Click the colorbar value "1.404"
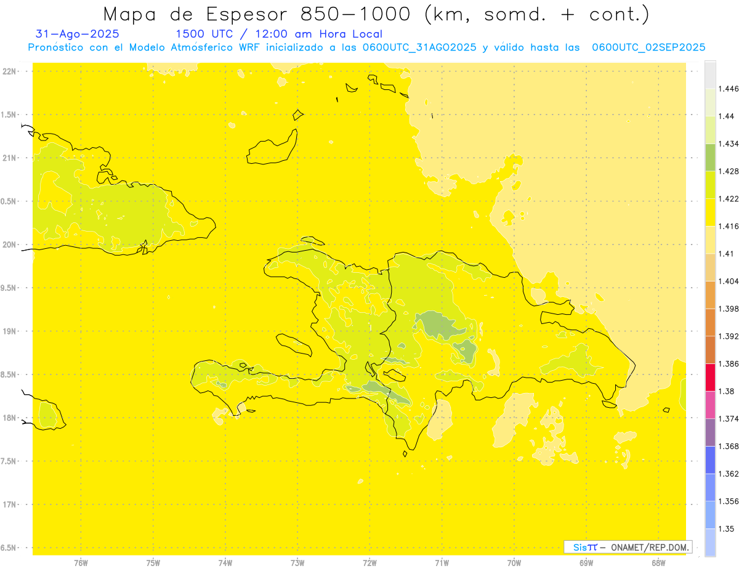The image size is (739, 571). 728,281
